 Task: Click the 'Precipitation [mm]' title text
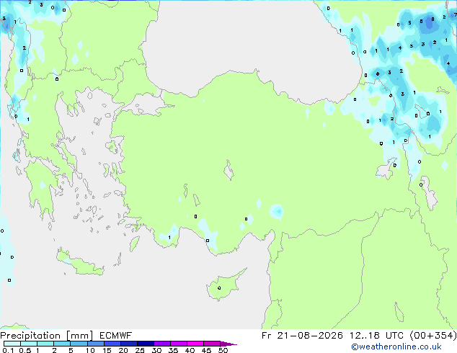pos(47,336)
